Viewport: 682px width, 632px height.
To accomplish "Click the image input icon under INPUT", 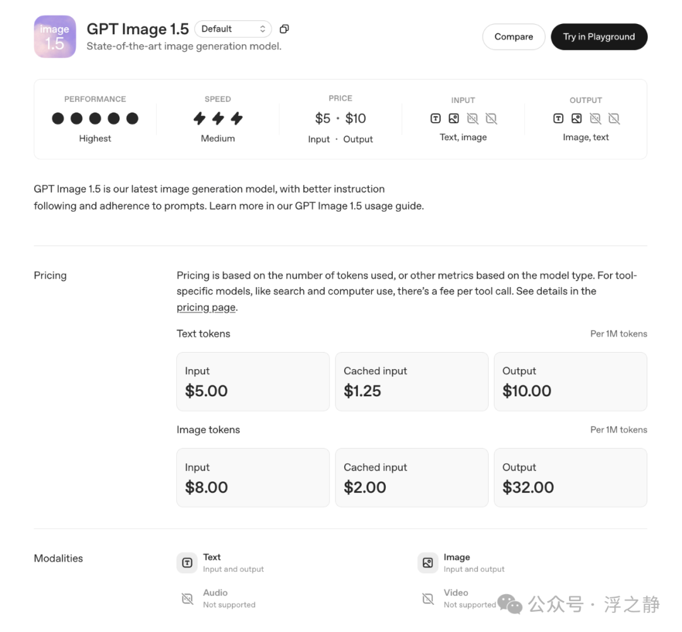I will (x=453, y=118).
